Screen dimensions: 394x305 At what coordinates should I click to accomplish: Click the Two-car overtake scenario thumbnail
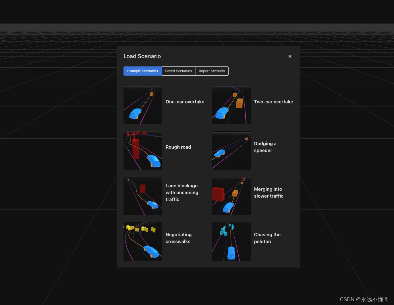[231, 105]
